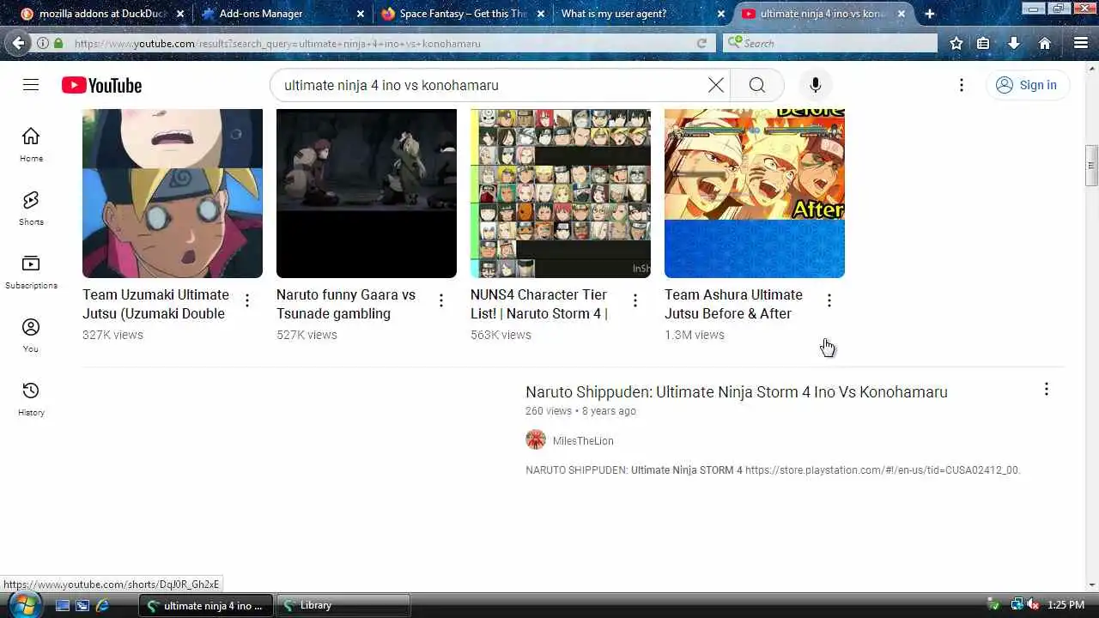The height and width of the screenshot is (618, 1099).
Task: Start voice search with the microphone
Action: tap(815, 85)
